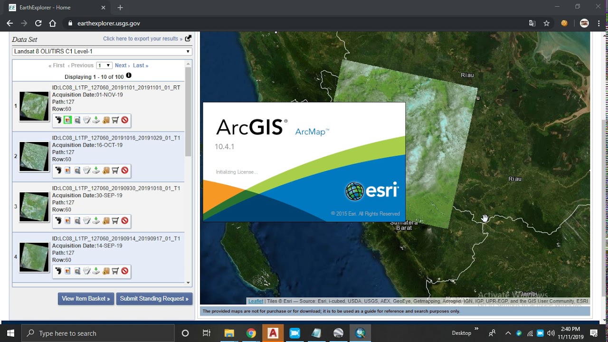Open browse comparison for the 30-SEP-19 scene
Viewport: 608px width, 342px height.
click(77, 221)
